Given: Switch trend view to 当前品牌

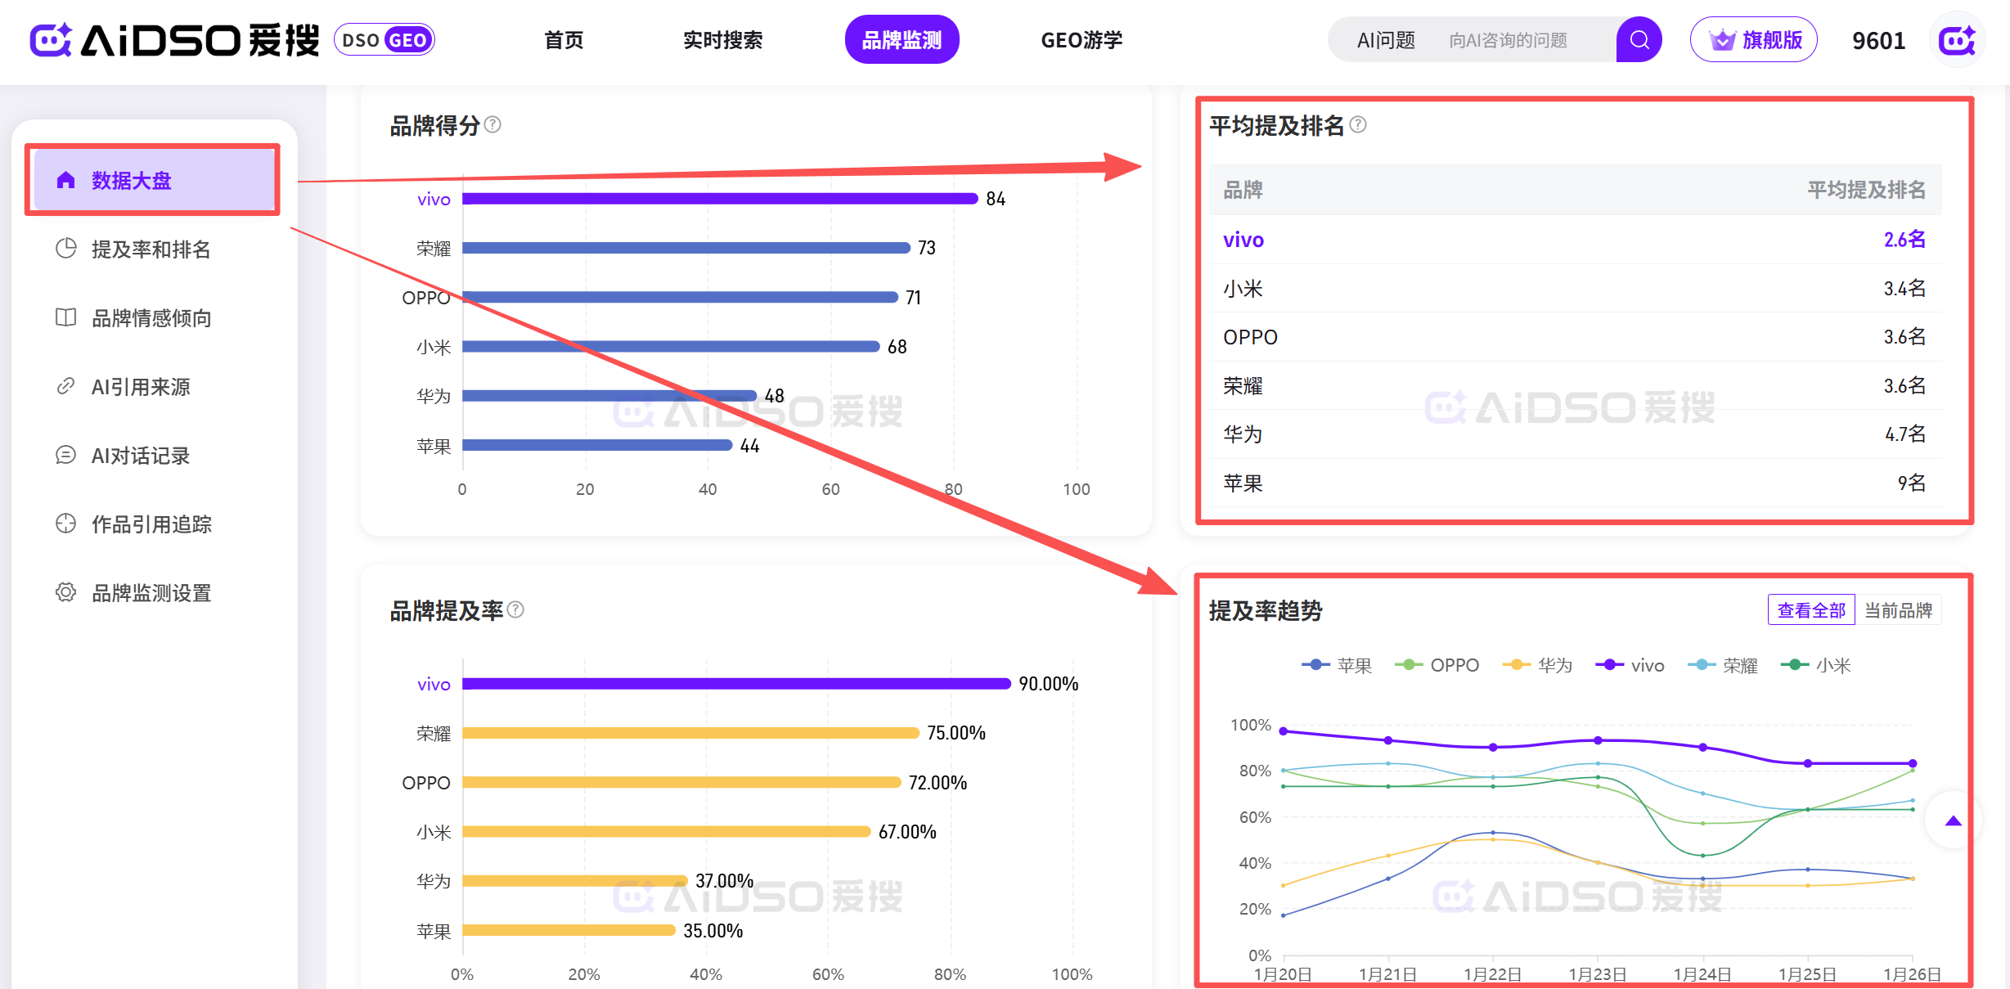Looking at the screenshot, I should (x=1898, y=610).
